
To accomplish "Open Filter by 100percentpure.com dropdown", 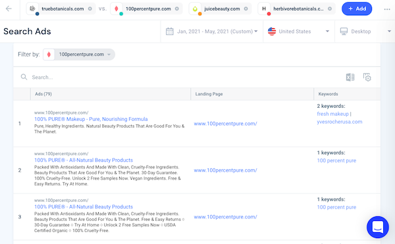I will 79,55.
